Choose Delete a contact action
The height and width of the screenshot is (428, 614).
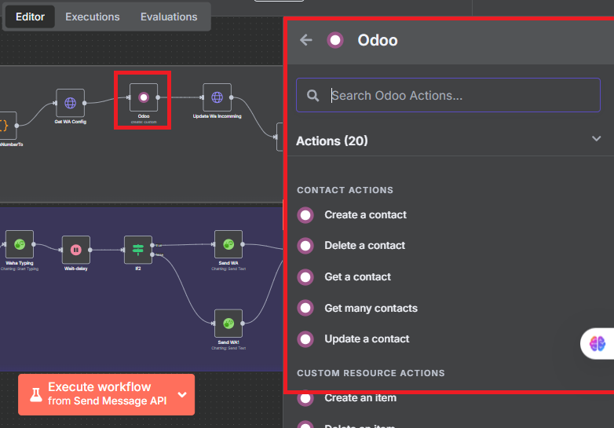click(364, 246)
